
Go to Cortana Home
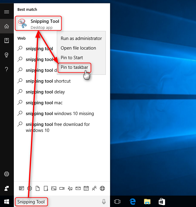click(7, 26)
